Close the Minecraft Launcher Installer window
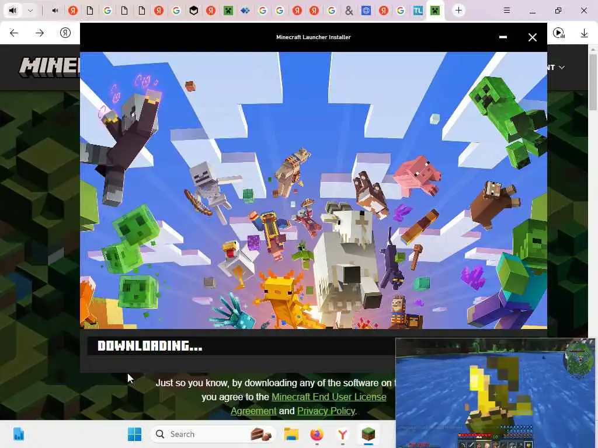 (533, 37)
